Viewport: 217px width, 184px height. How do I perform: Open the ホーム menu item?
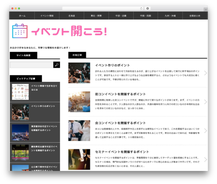tap(22, 16)
